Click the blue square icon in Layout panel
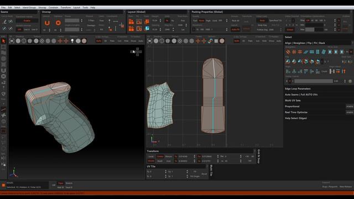 pyautogui.click(x=147, y=29)
